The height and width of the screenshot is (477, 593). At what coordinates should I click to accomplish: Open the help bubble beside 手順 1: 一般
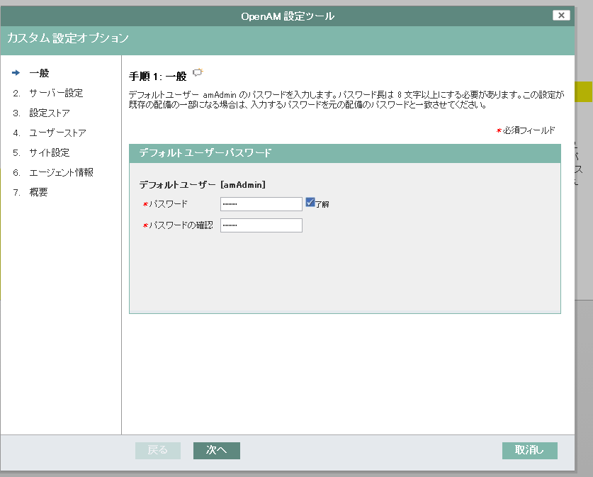(x=198, y=72)
